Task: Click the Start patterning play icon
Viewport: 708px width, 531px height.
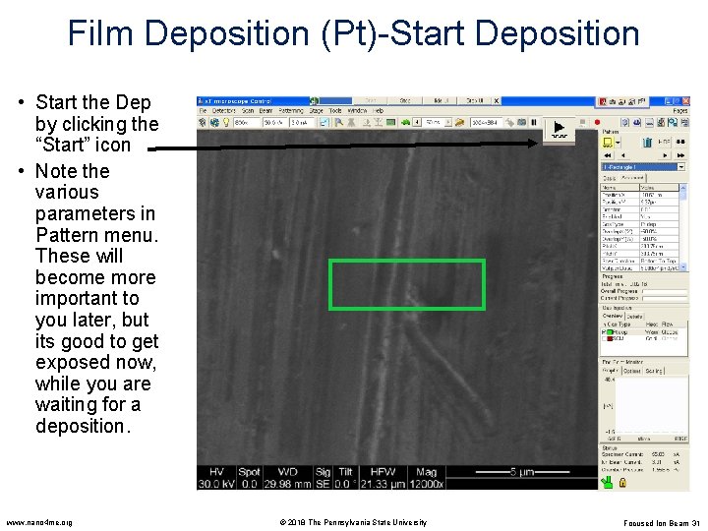Action: (559, 129)
